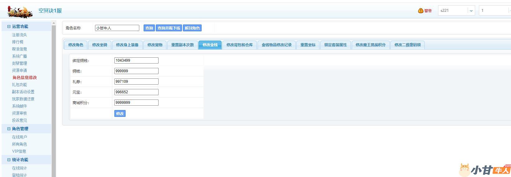Image resolution: width=511 pixels, height=177 pixels.
Task: Open 在线用户 under 角色管理
Action: [19, 137]
